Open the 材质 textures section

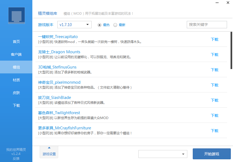point(16,80)
